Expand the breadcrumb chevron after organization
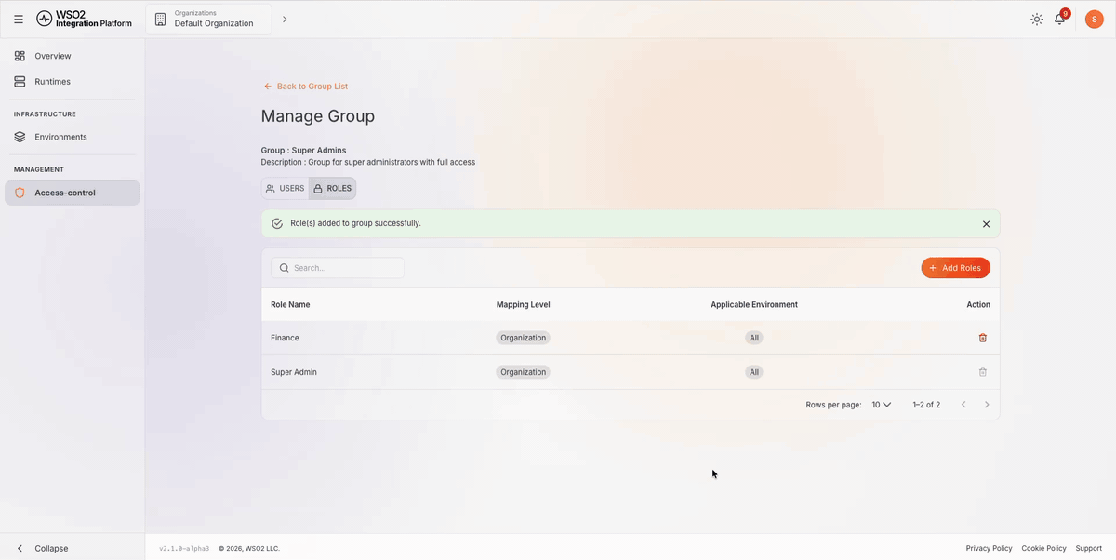The image size is (1116, 560). [x=285, y=19]
